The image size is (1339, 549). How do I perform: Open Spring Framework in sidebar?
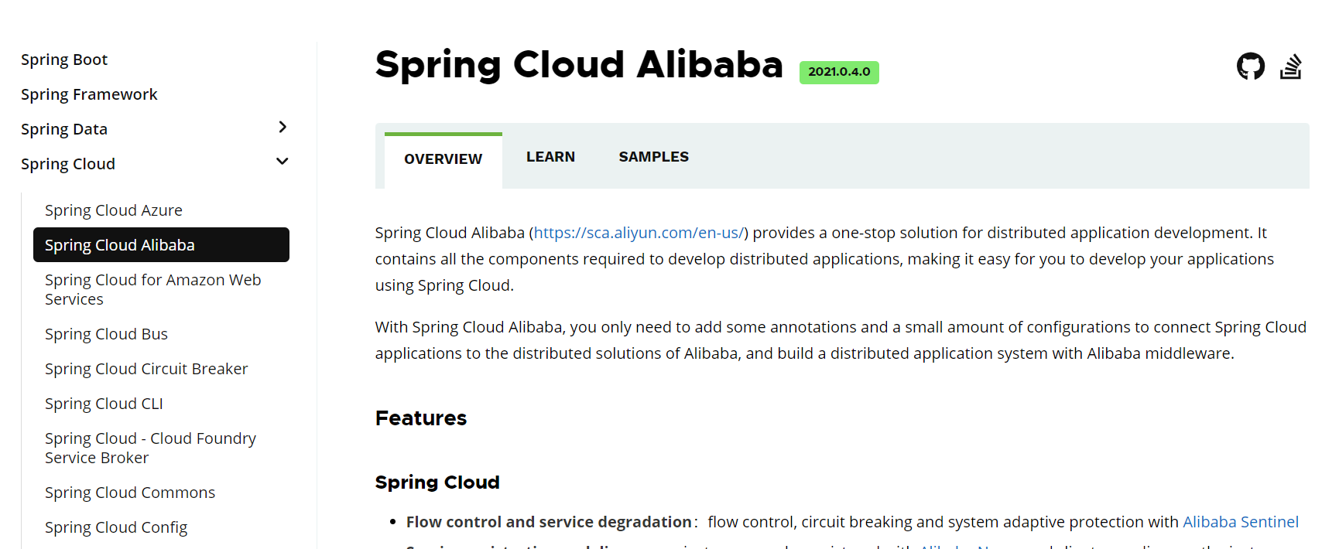pyautogui.click(x=89, y=94)
